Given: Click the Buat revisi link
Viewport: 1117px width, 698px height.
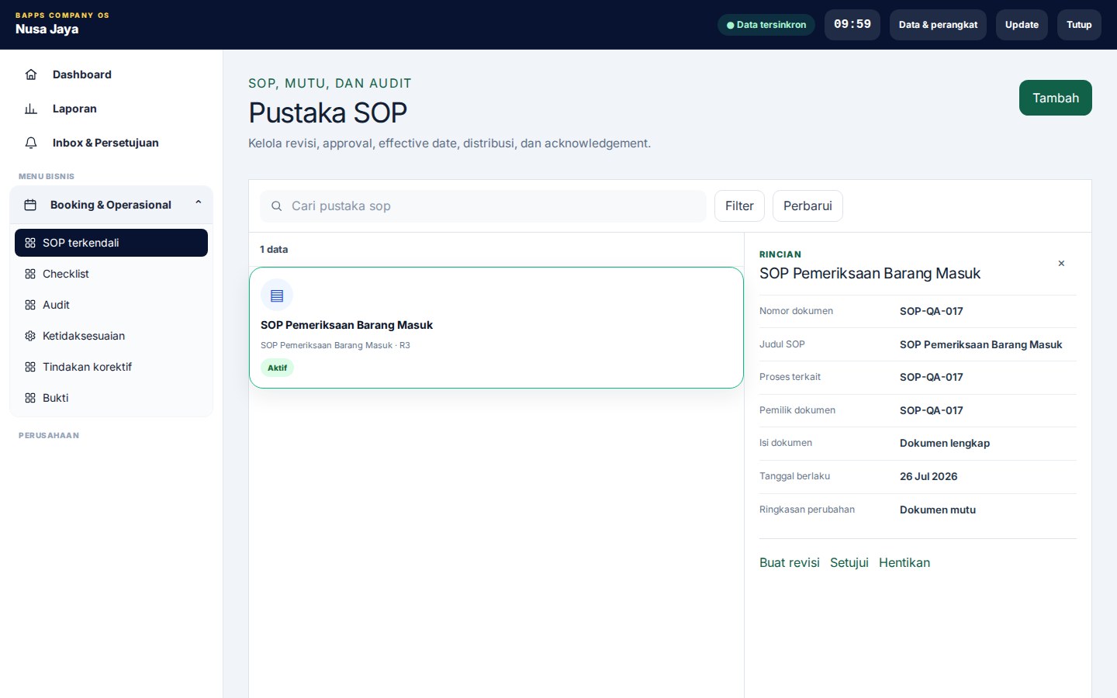Looking at the screenshot, I should [789, 563].
